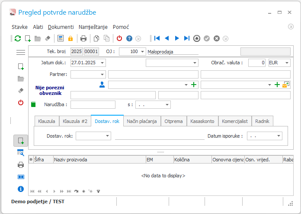Create new document via toolbar new icon
The image size is (301, 214).
point(28,38)
